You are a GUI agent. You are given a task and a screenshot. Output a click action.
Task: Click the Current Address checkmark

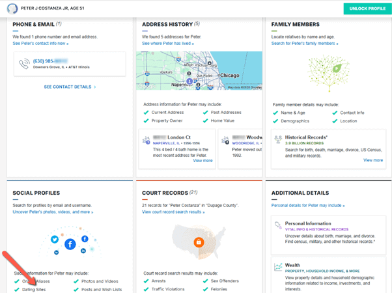146,112
